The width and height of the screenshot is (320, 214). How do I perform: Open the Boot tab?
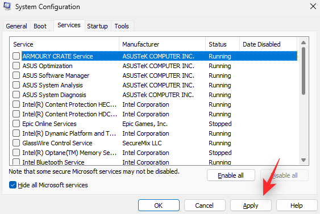click(x=40, y=26)
